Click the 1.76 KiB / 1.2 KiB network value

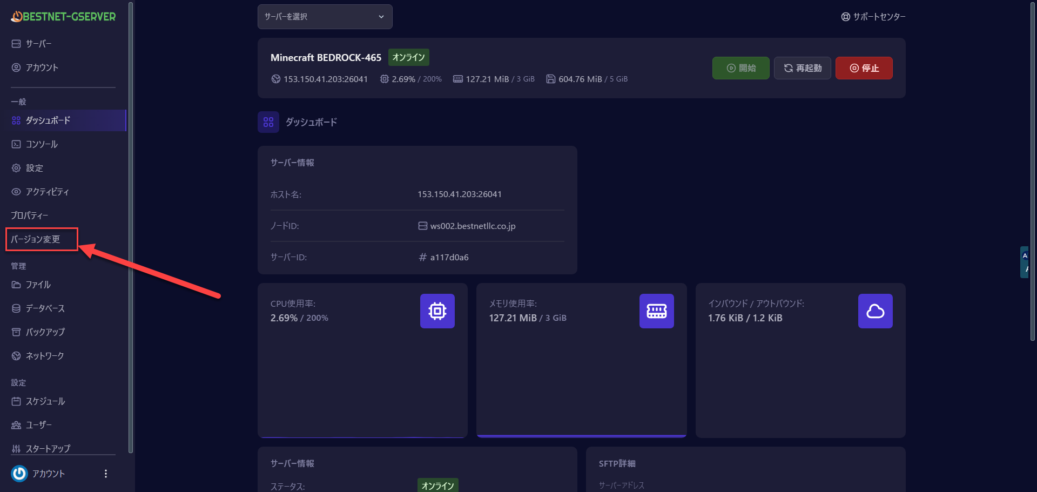tap(745, 318)
